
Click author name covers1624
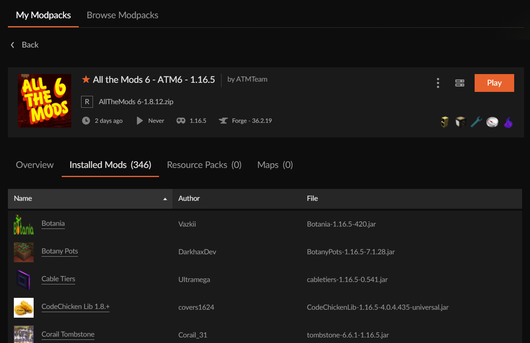click(196, 307)
